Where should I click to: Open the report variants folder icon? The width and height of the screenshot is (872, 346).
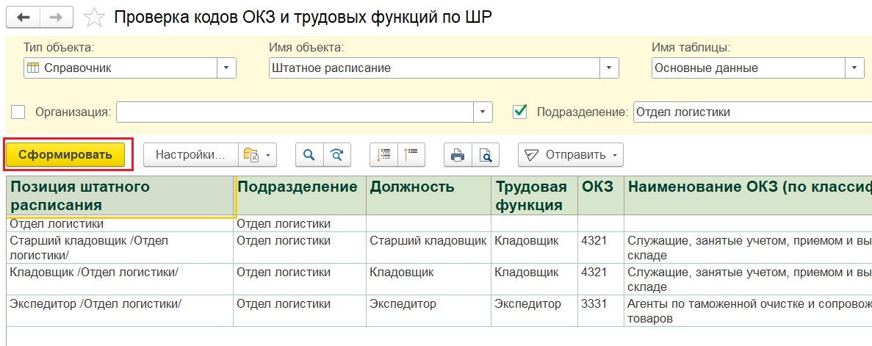[x=257, y=155]
